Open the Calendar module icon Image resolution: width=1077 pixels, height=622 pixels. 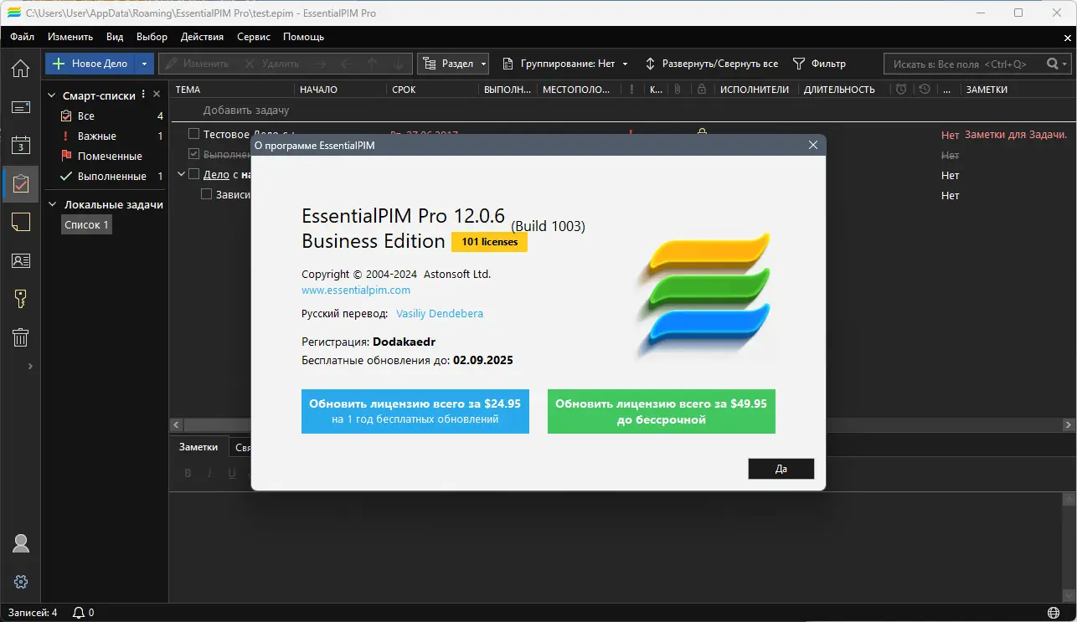pos(20,145)
